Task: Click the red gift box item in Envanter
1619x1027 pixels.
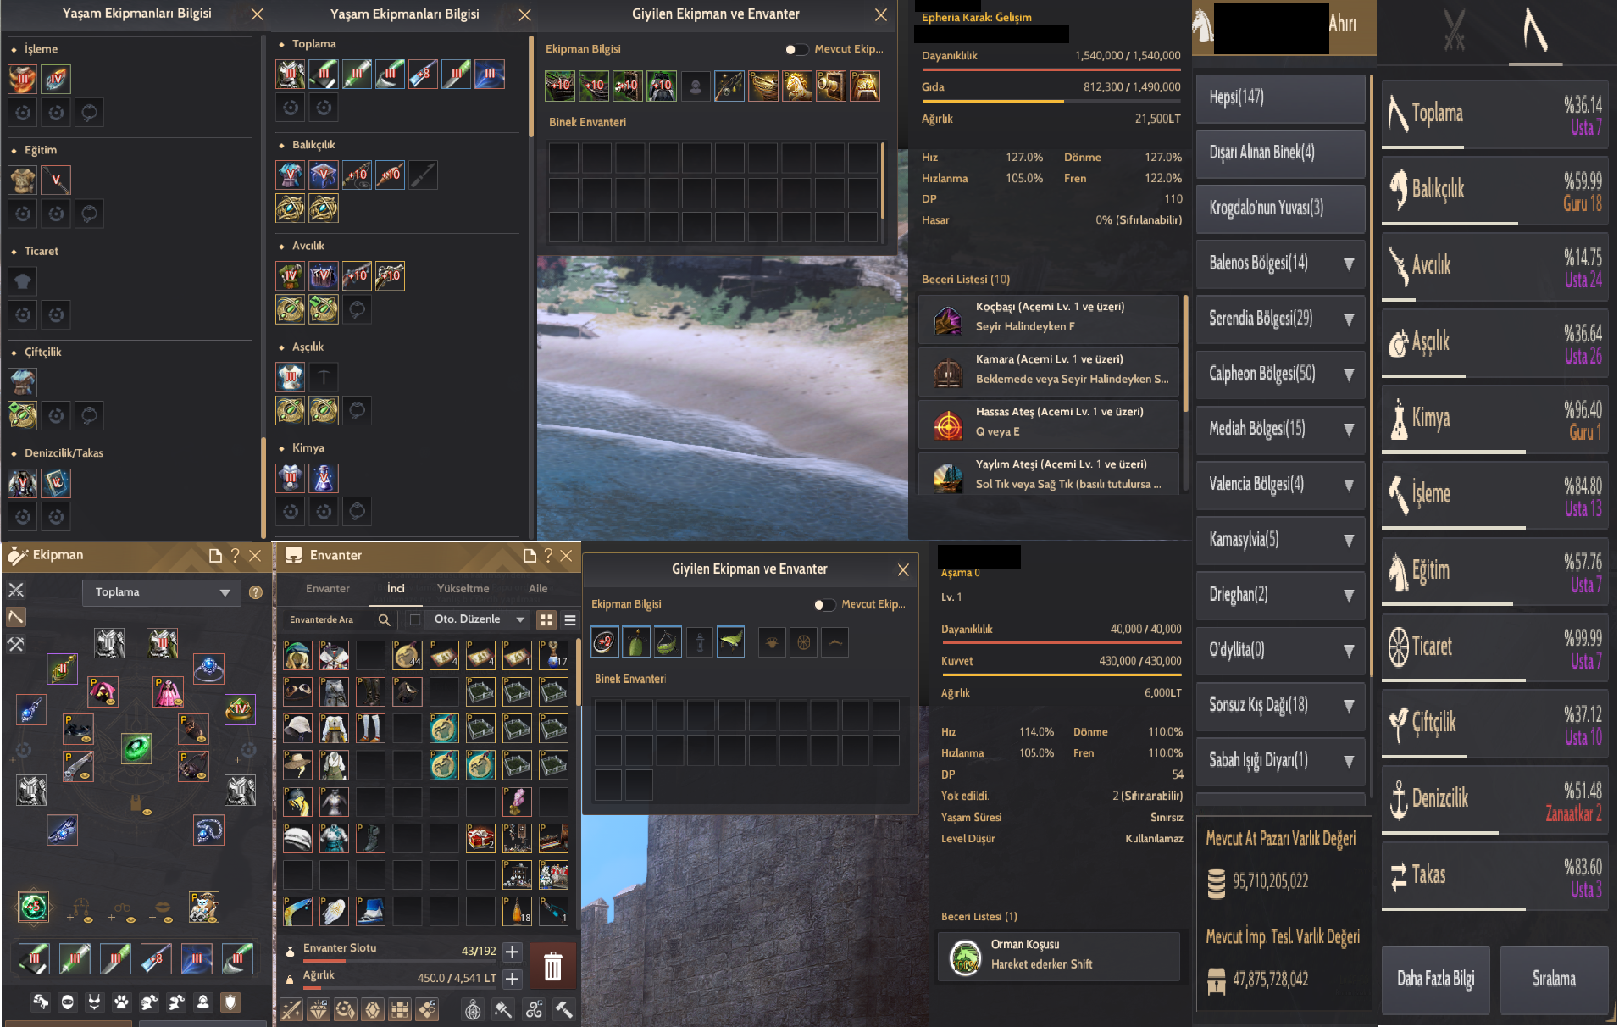Action: point(480,838)
